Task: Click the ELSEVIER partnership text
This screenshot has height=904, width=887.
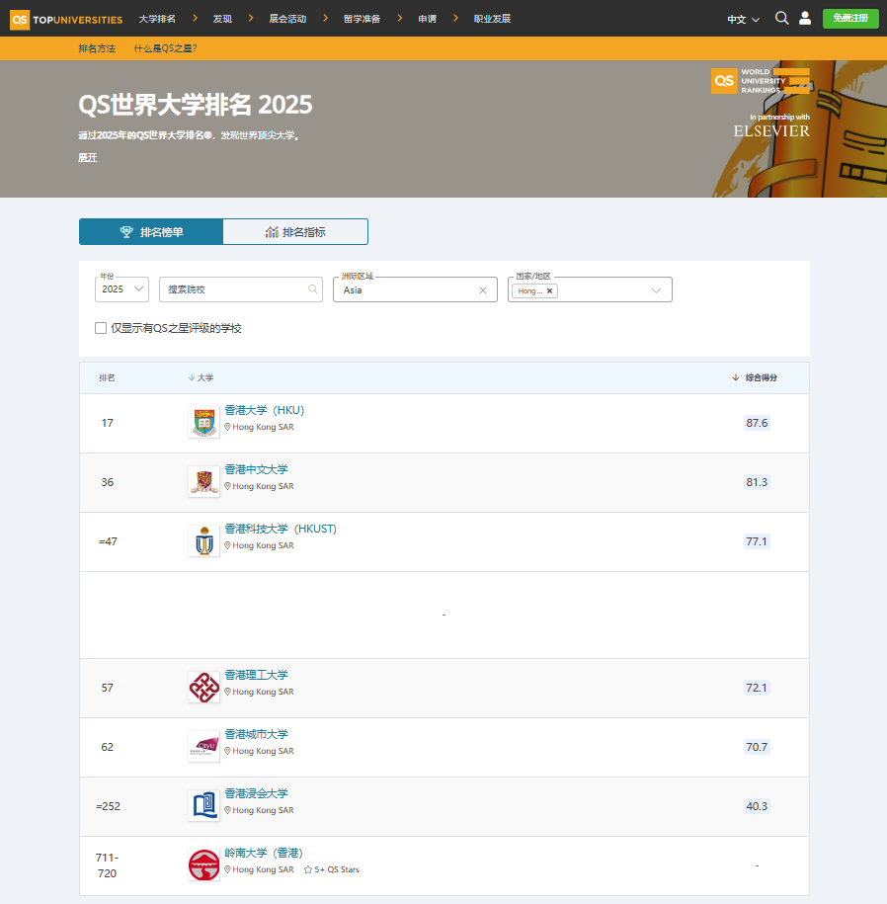Action: 771,130
